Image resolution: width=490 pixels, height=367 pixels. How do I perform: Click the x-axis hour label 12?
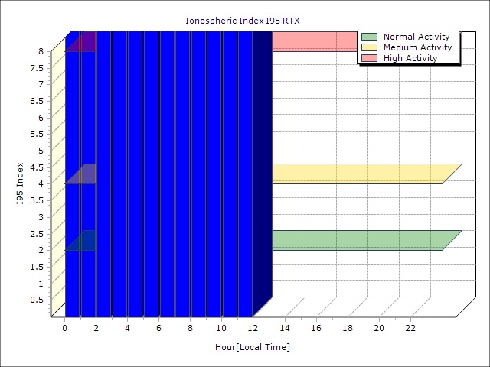(x=253, y=328)
